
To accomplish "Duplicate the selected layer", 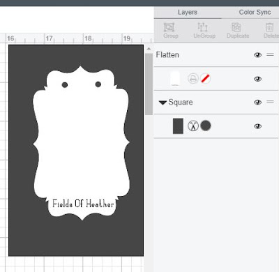I will point(238,31).
